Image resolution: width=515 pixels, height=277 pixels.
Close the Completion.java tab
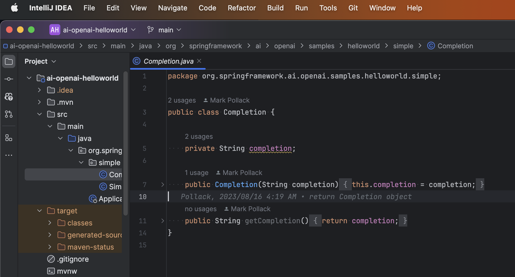coord(199,61)
